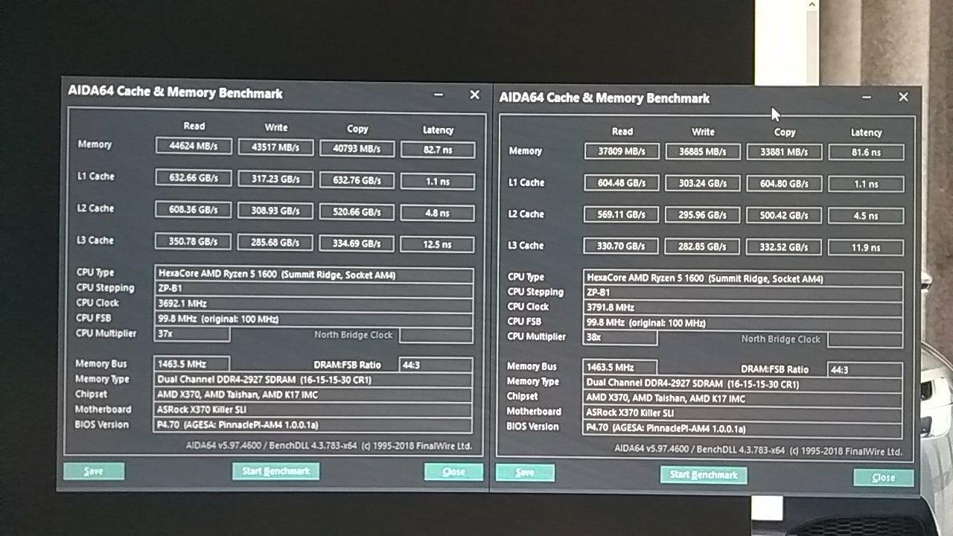This screenshot has height=536, width=953.
Task: Select L1 Cache Write 317.23 GB/s
Action: [275, 179]
